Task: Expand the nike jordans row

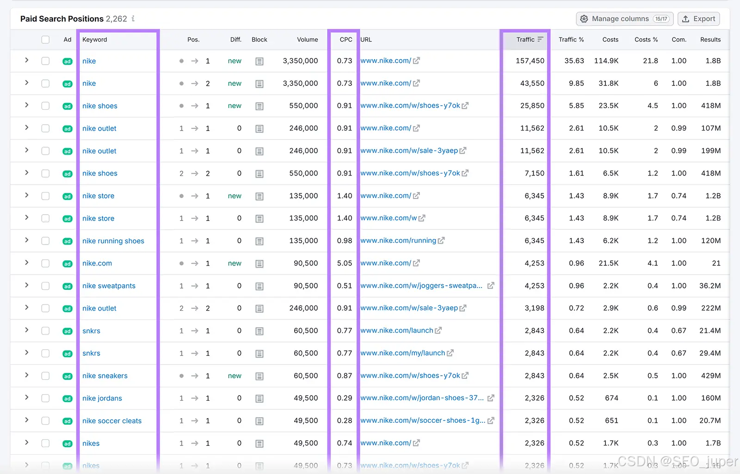Action: click(x=27, y=397)
